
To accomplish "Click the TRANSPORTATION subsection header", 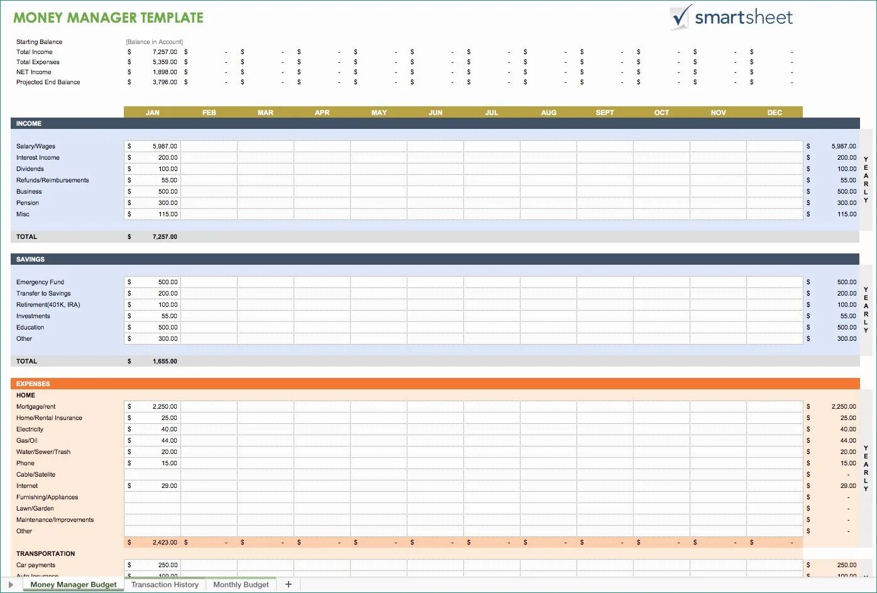I will [x=45, y=554].
